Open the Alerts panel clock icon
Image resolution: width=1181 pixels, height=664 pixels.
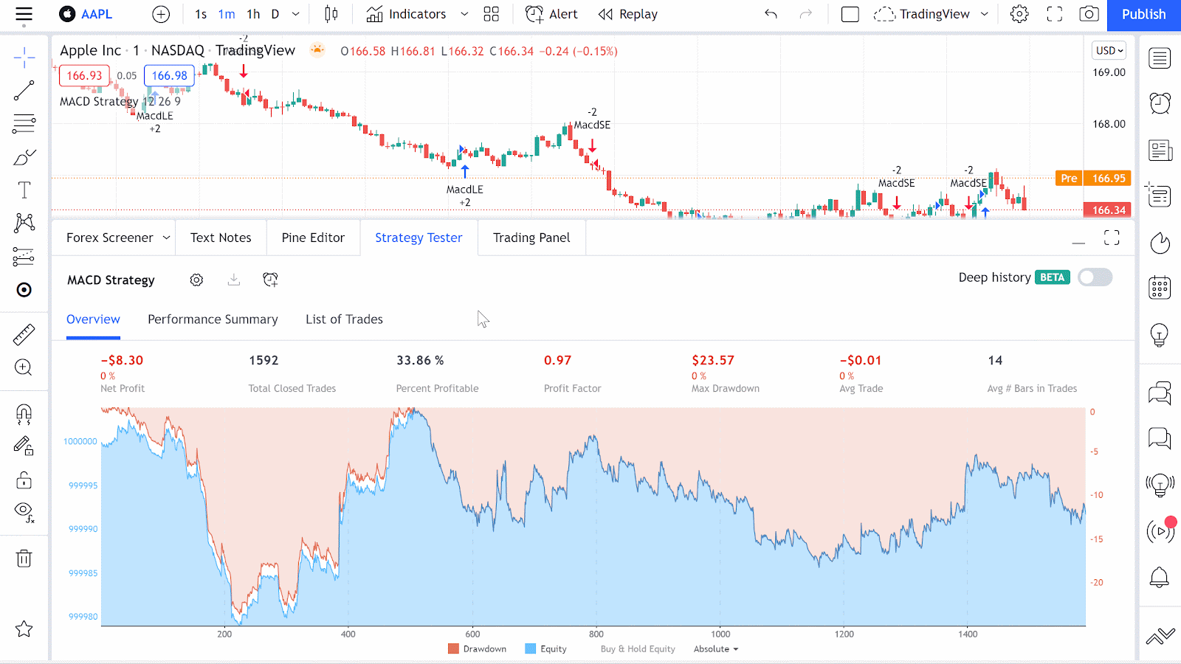[x=1160, y=103]
